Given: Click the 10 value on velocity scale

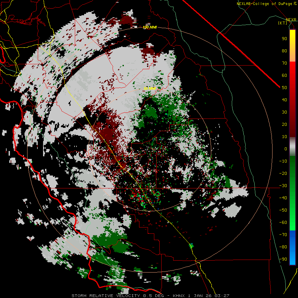Looking at the screenshot, I should pyautogui.click(x=284, y=137).
